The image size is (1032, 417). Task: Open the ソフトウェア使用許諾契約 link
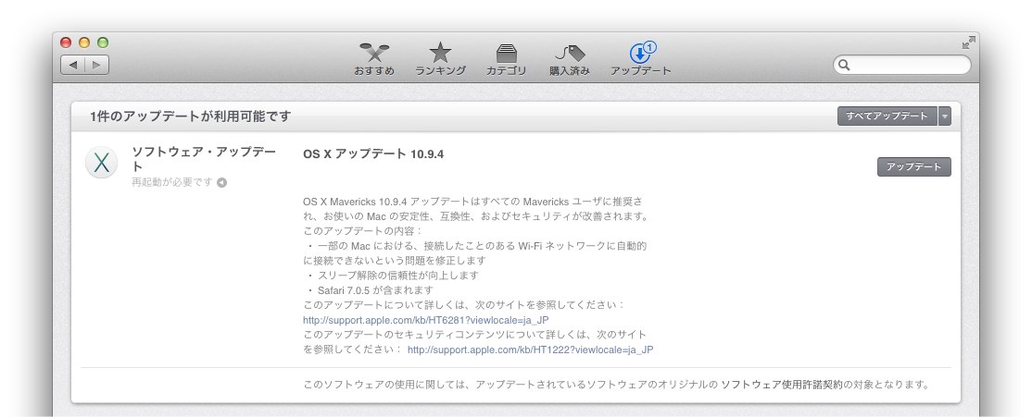[x=782, y=385]
